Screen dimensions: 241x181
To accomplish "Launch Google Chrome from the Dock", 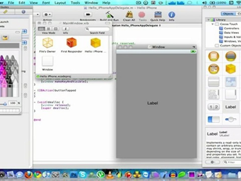I will 38,174.
